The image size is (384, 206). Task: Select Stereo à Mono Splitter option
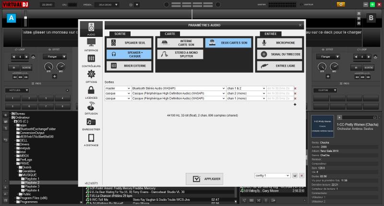pyautogui.click(x=180, y=54)
